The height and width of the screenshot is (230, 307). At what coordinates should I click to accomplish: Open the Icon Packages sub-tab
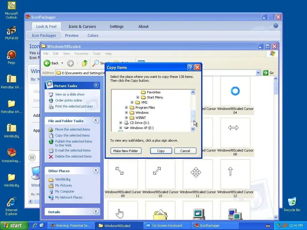pos(44,35)
